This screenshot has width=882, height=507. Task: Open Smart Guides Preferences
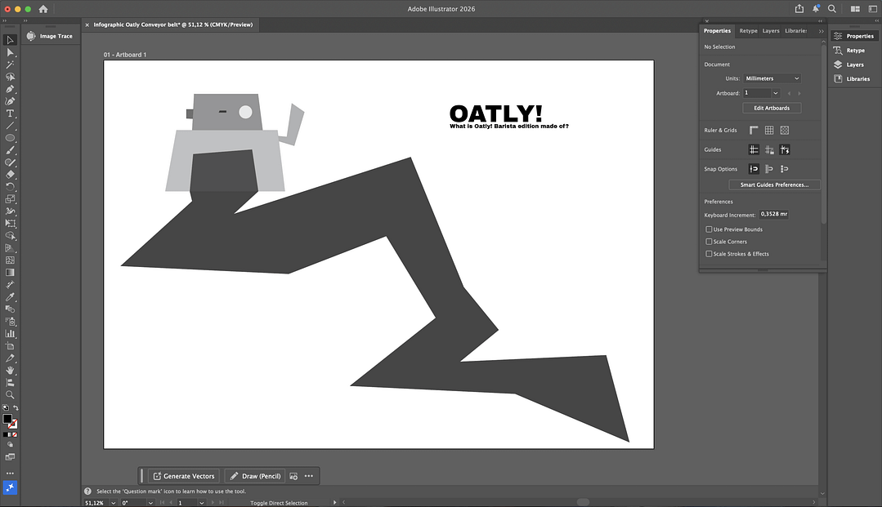point(774,185)
